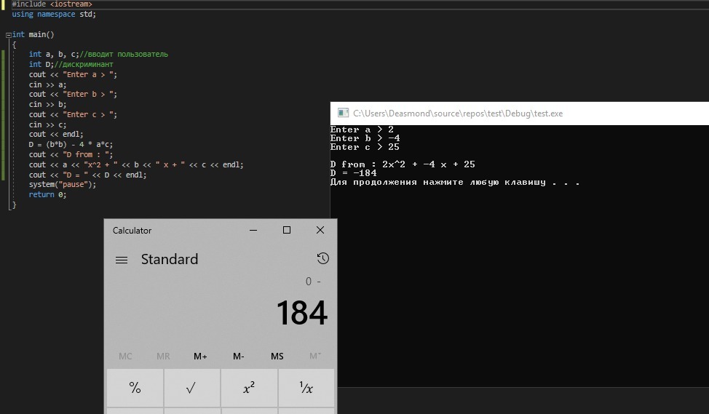The image size is (709, 414).
Task: Click the MC memory clear button
Action: click(x=125, y=356)
